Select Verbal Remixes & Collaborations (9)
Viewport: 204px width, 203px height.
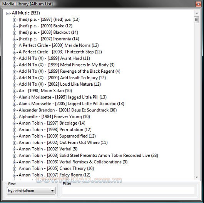click(x=73, y=162)
